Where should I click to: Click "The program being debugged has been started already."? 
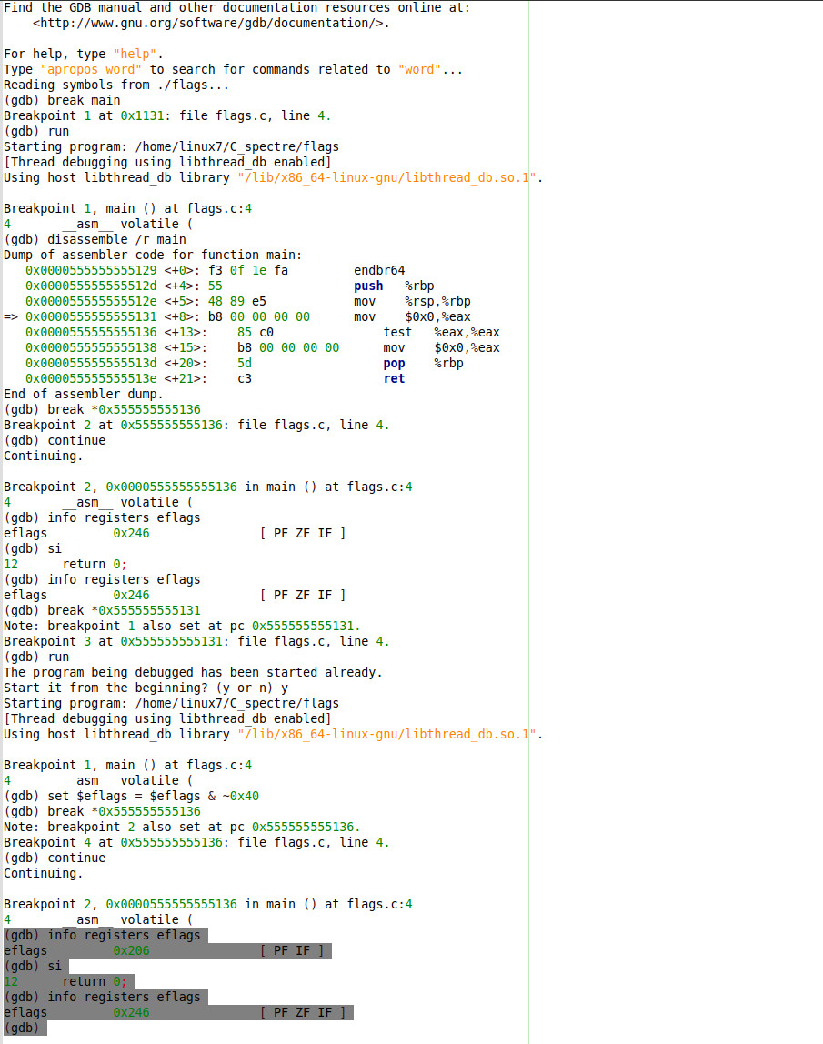click(x=193, y=672)
